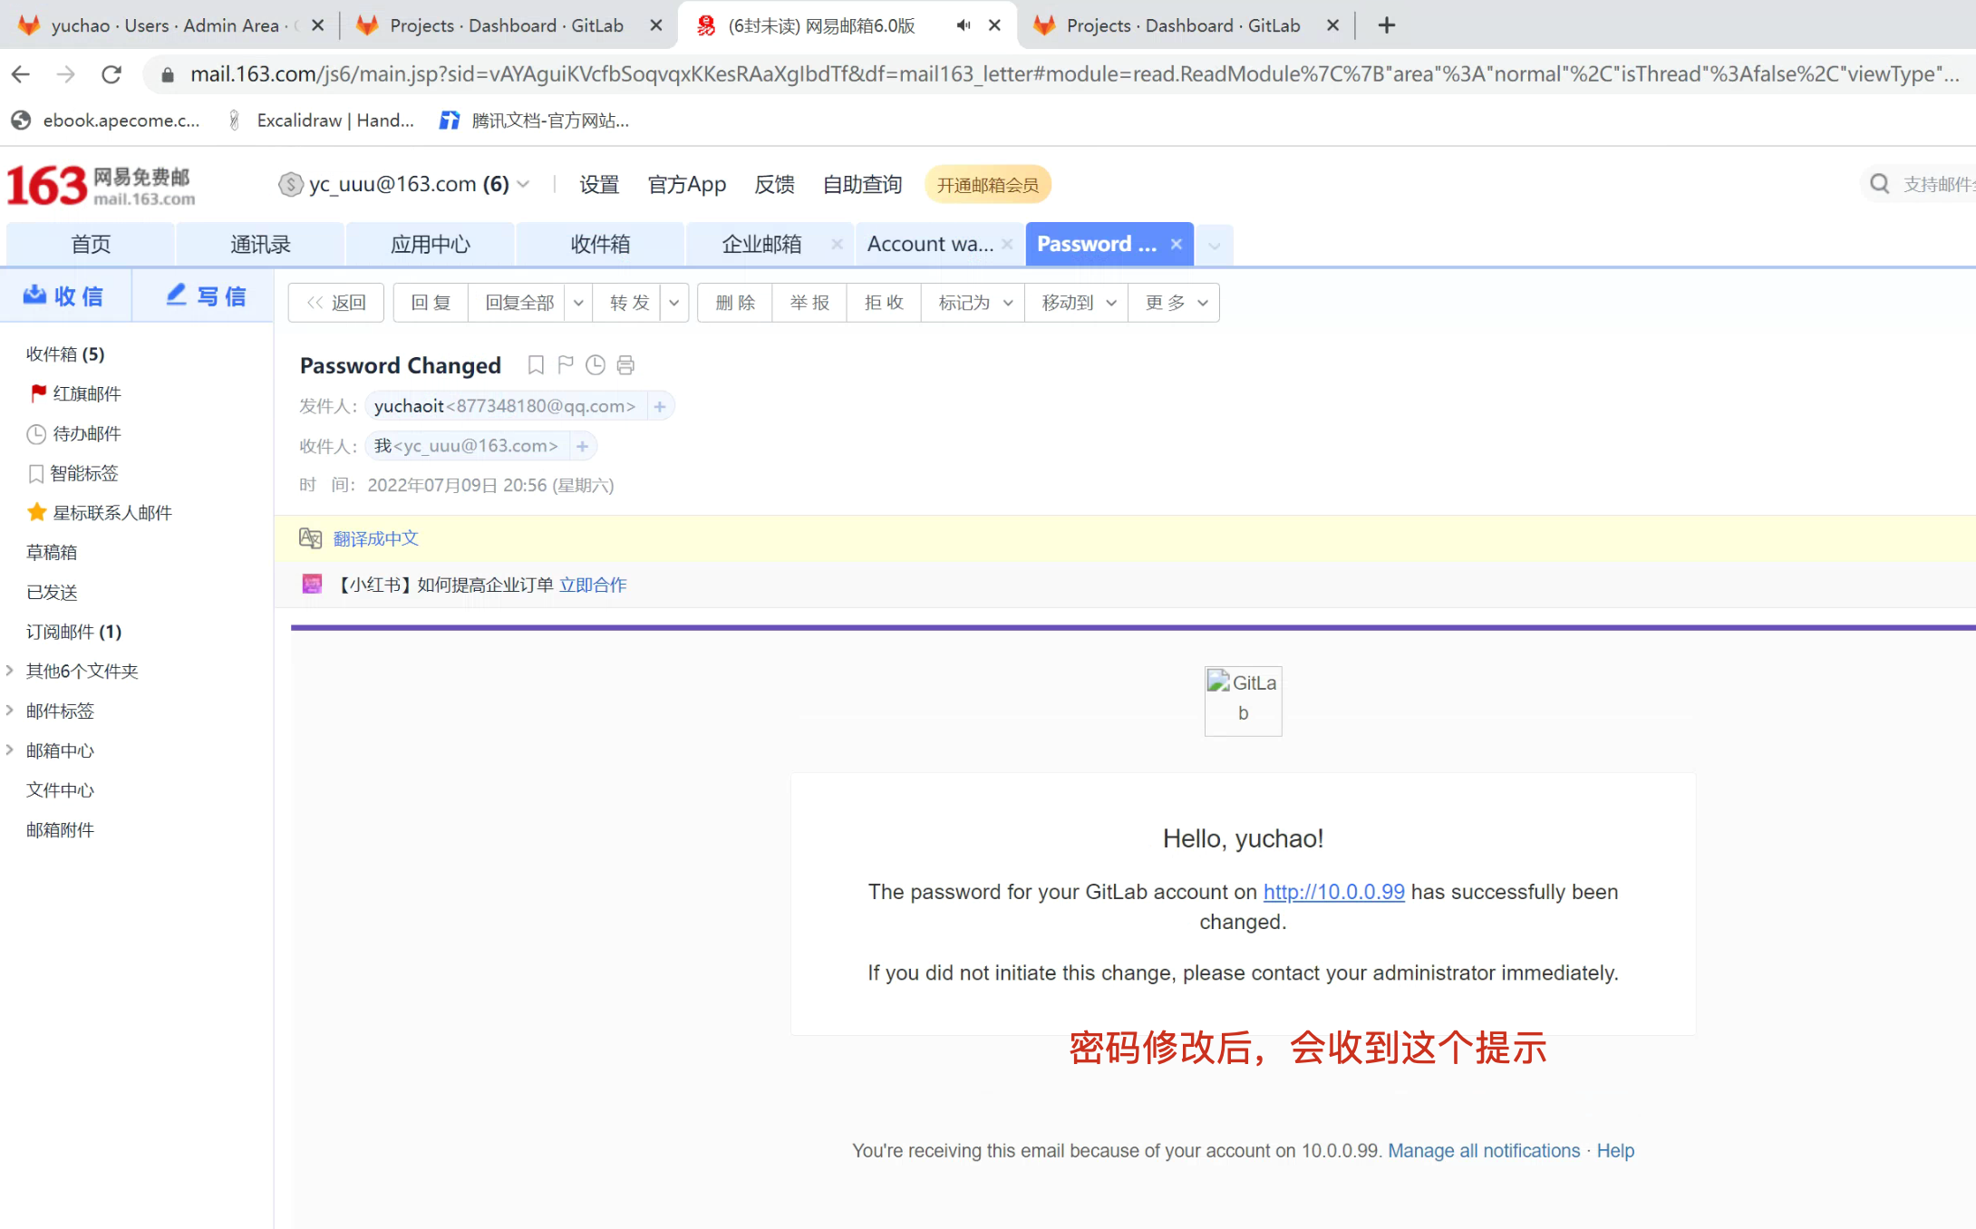
Task: Add sender yuchaoit to contacts plus icon
Action: 660,407
